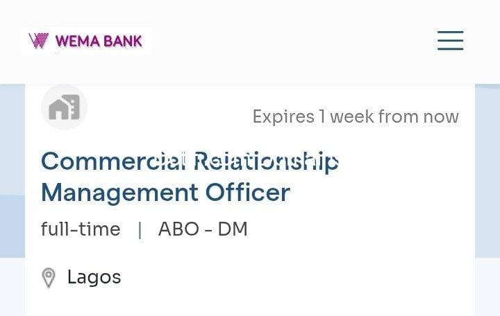Click the vertical divider after full-time
Viewport: 500px width, 316px height.
[140, 230]
